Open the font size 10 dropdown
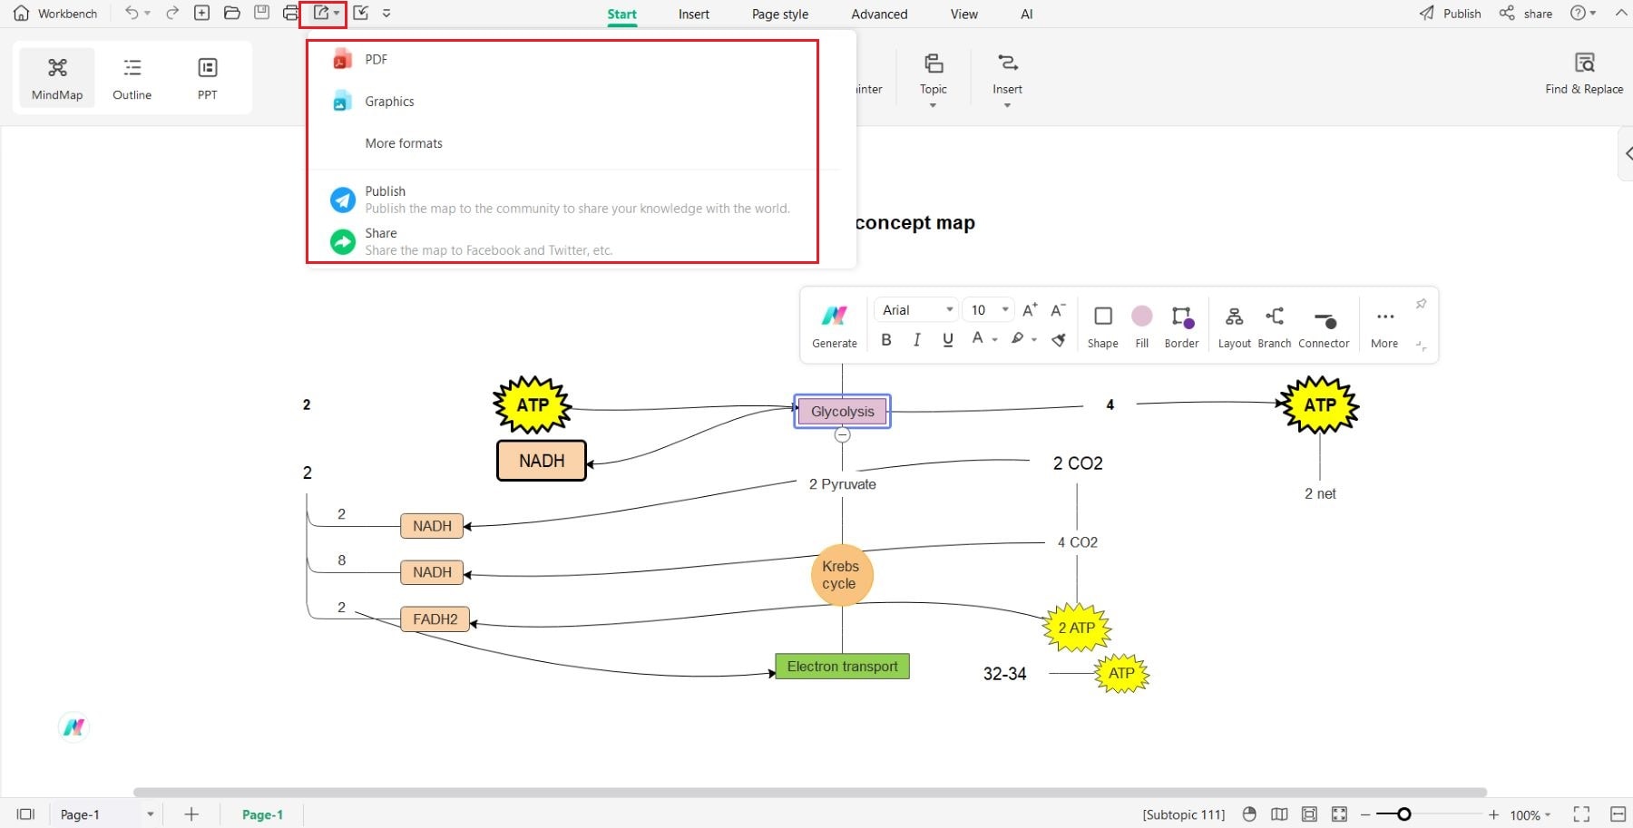Screen dimensions: 1633x828 [988, 309]
